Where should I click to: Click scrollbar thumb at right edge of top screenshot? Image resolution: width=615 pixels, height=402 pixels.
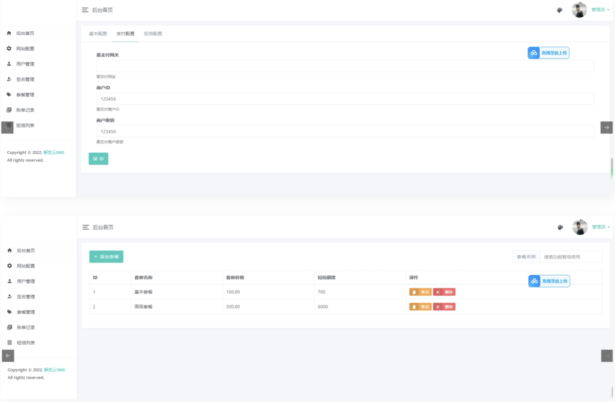(x=612, y=168)
